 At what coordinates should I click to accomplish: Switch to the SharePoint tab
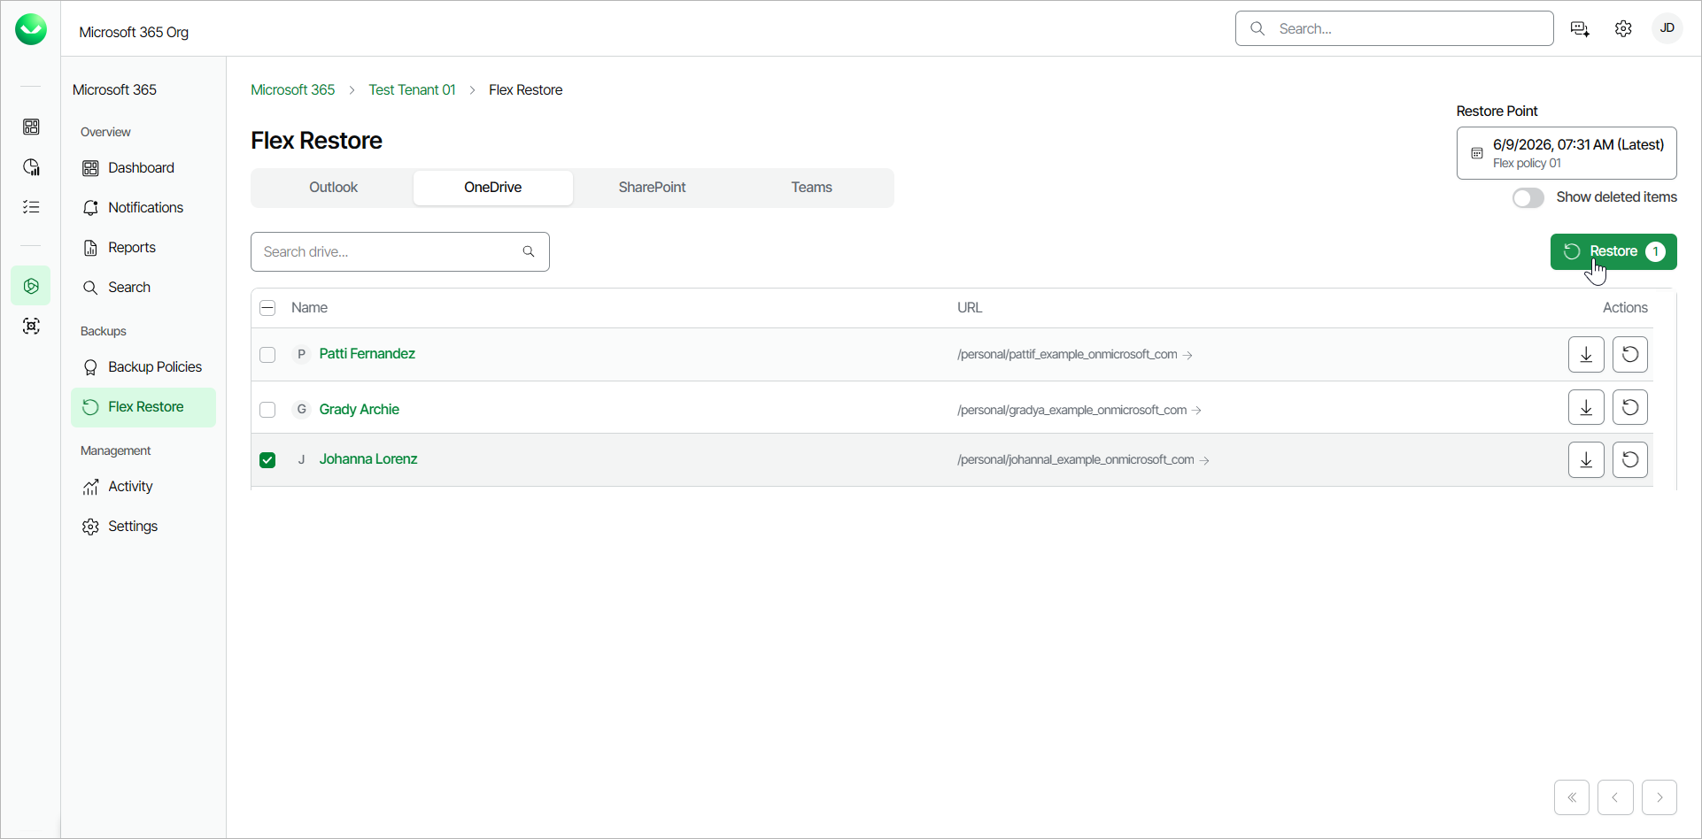tap(652, 188)
